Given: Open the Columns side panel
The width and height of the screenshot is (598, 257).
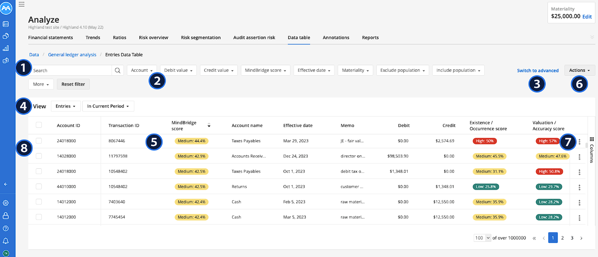Looking at the screenshot, I should pyautogui.click(x=592, y=149).
